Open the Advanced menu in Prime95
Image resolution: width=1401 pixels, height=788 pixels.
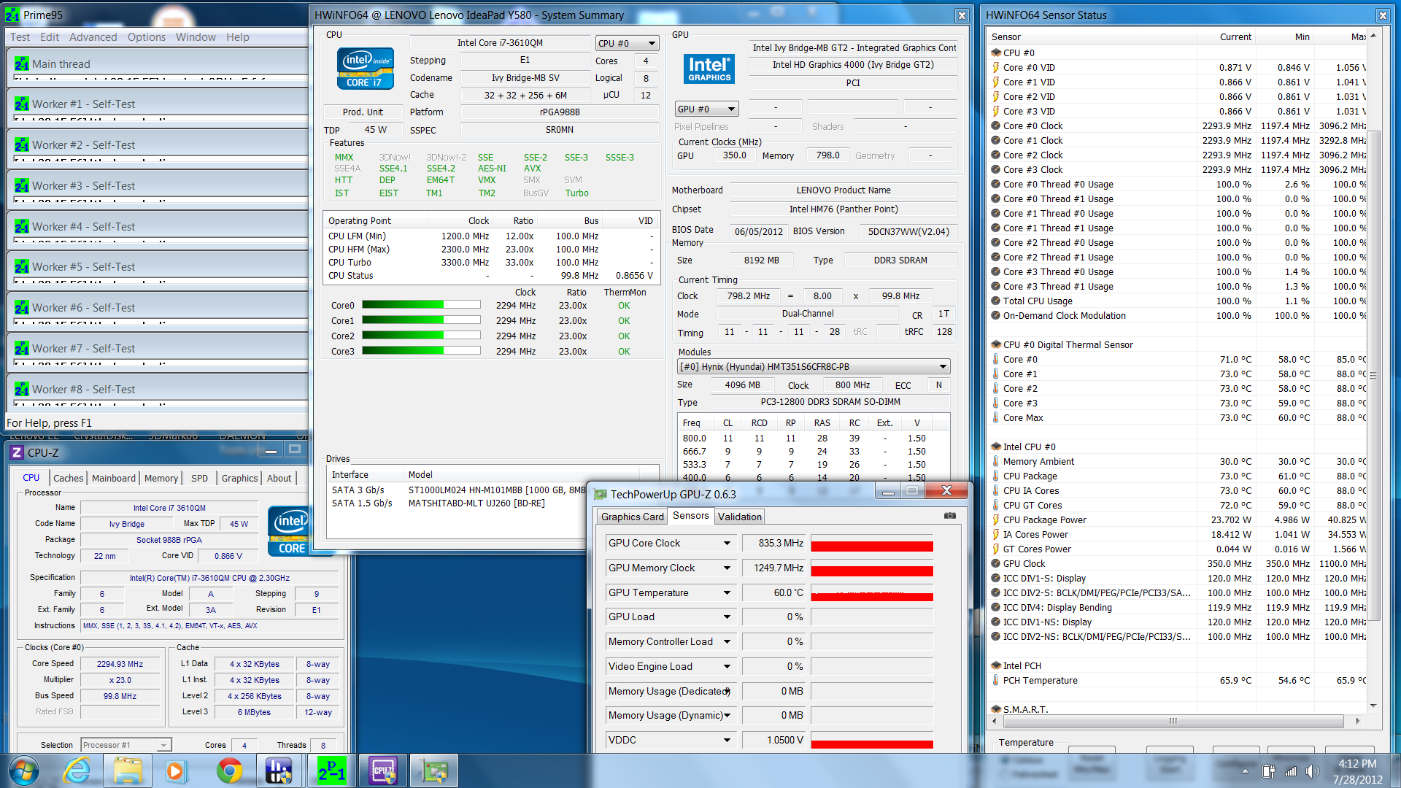coord(93,37)
